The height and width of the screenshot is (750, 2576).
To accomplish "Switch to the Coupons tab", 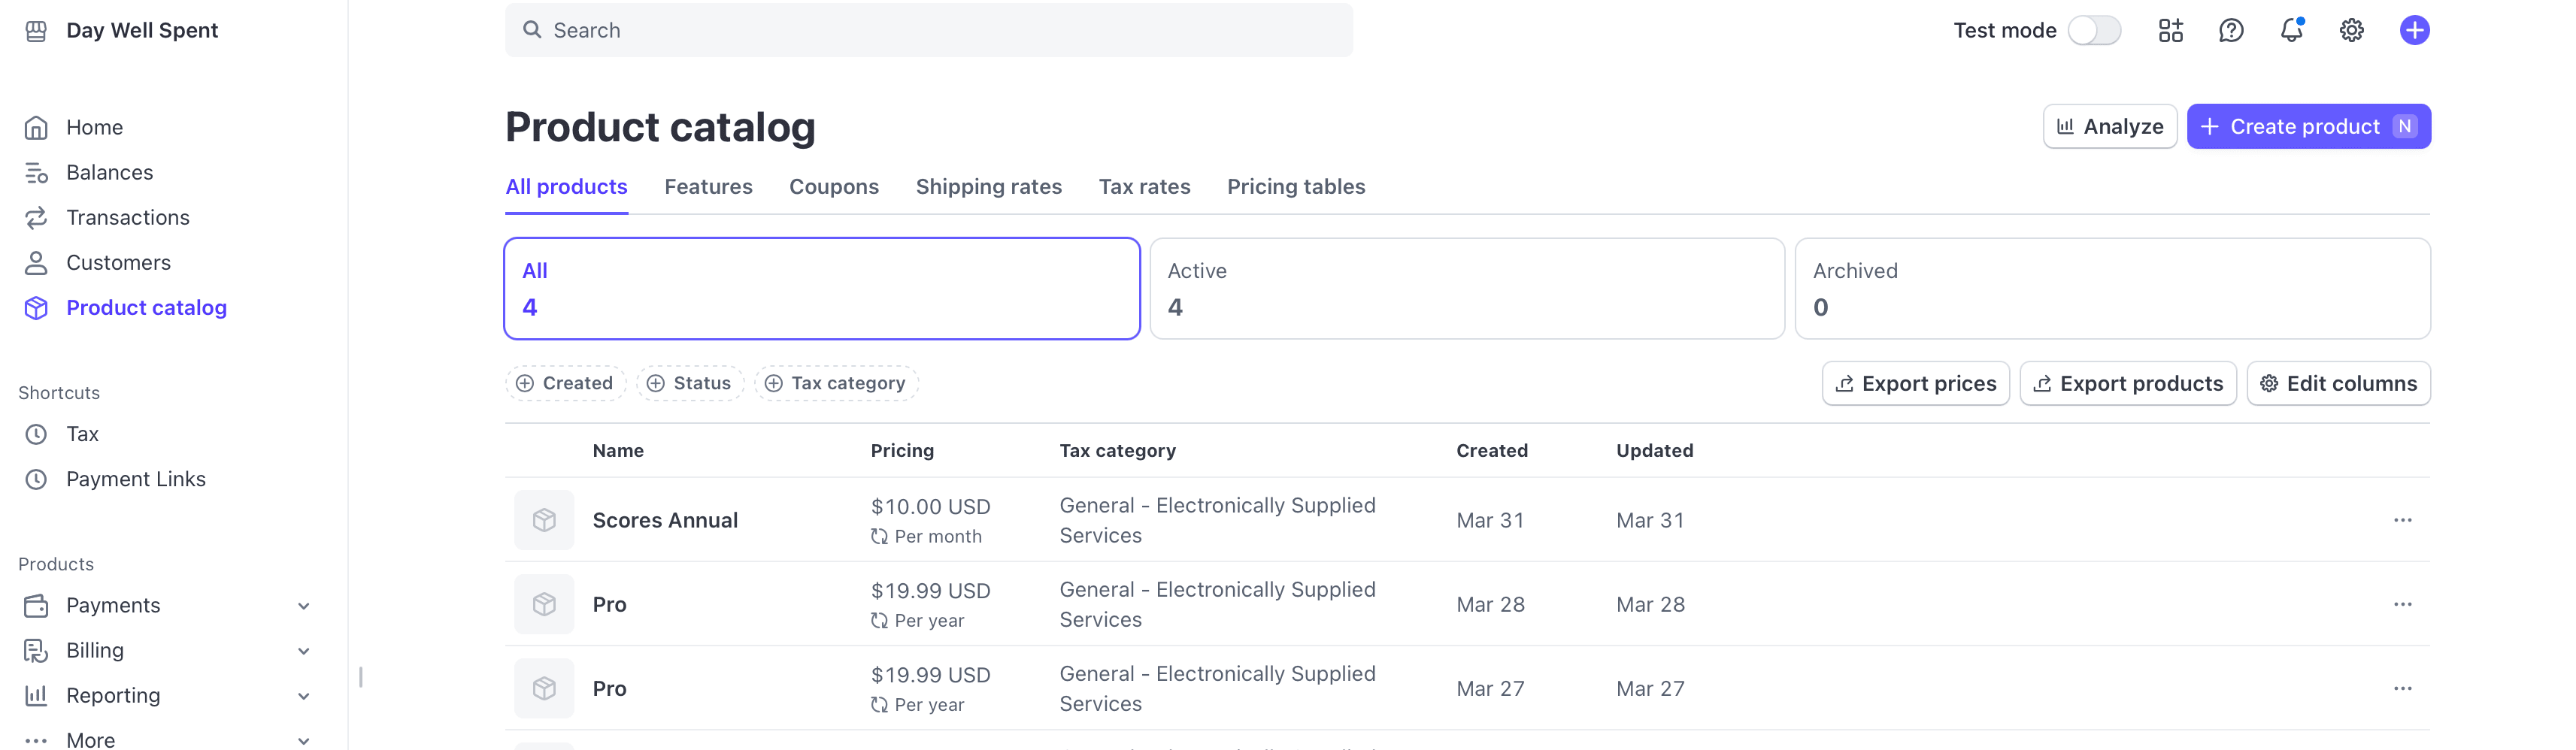I will click(834, 187).
